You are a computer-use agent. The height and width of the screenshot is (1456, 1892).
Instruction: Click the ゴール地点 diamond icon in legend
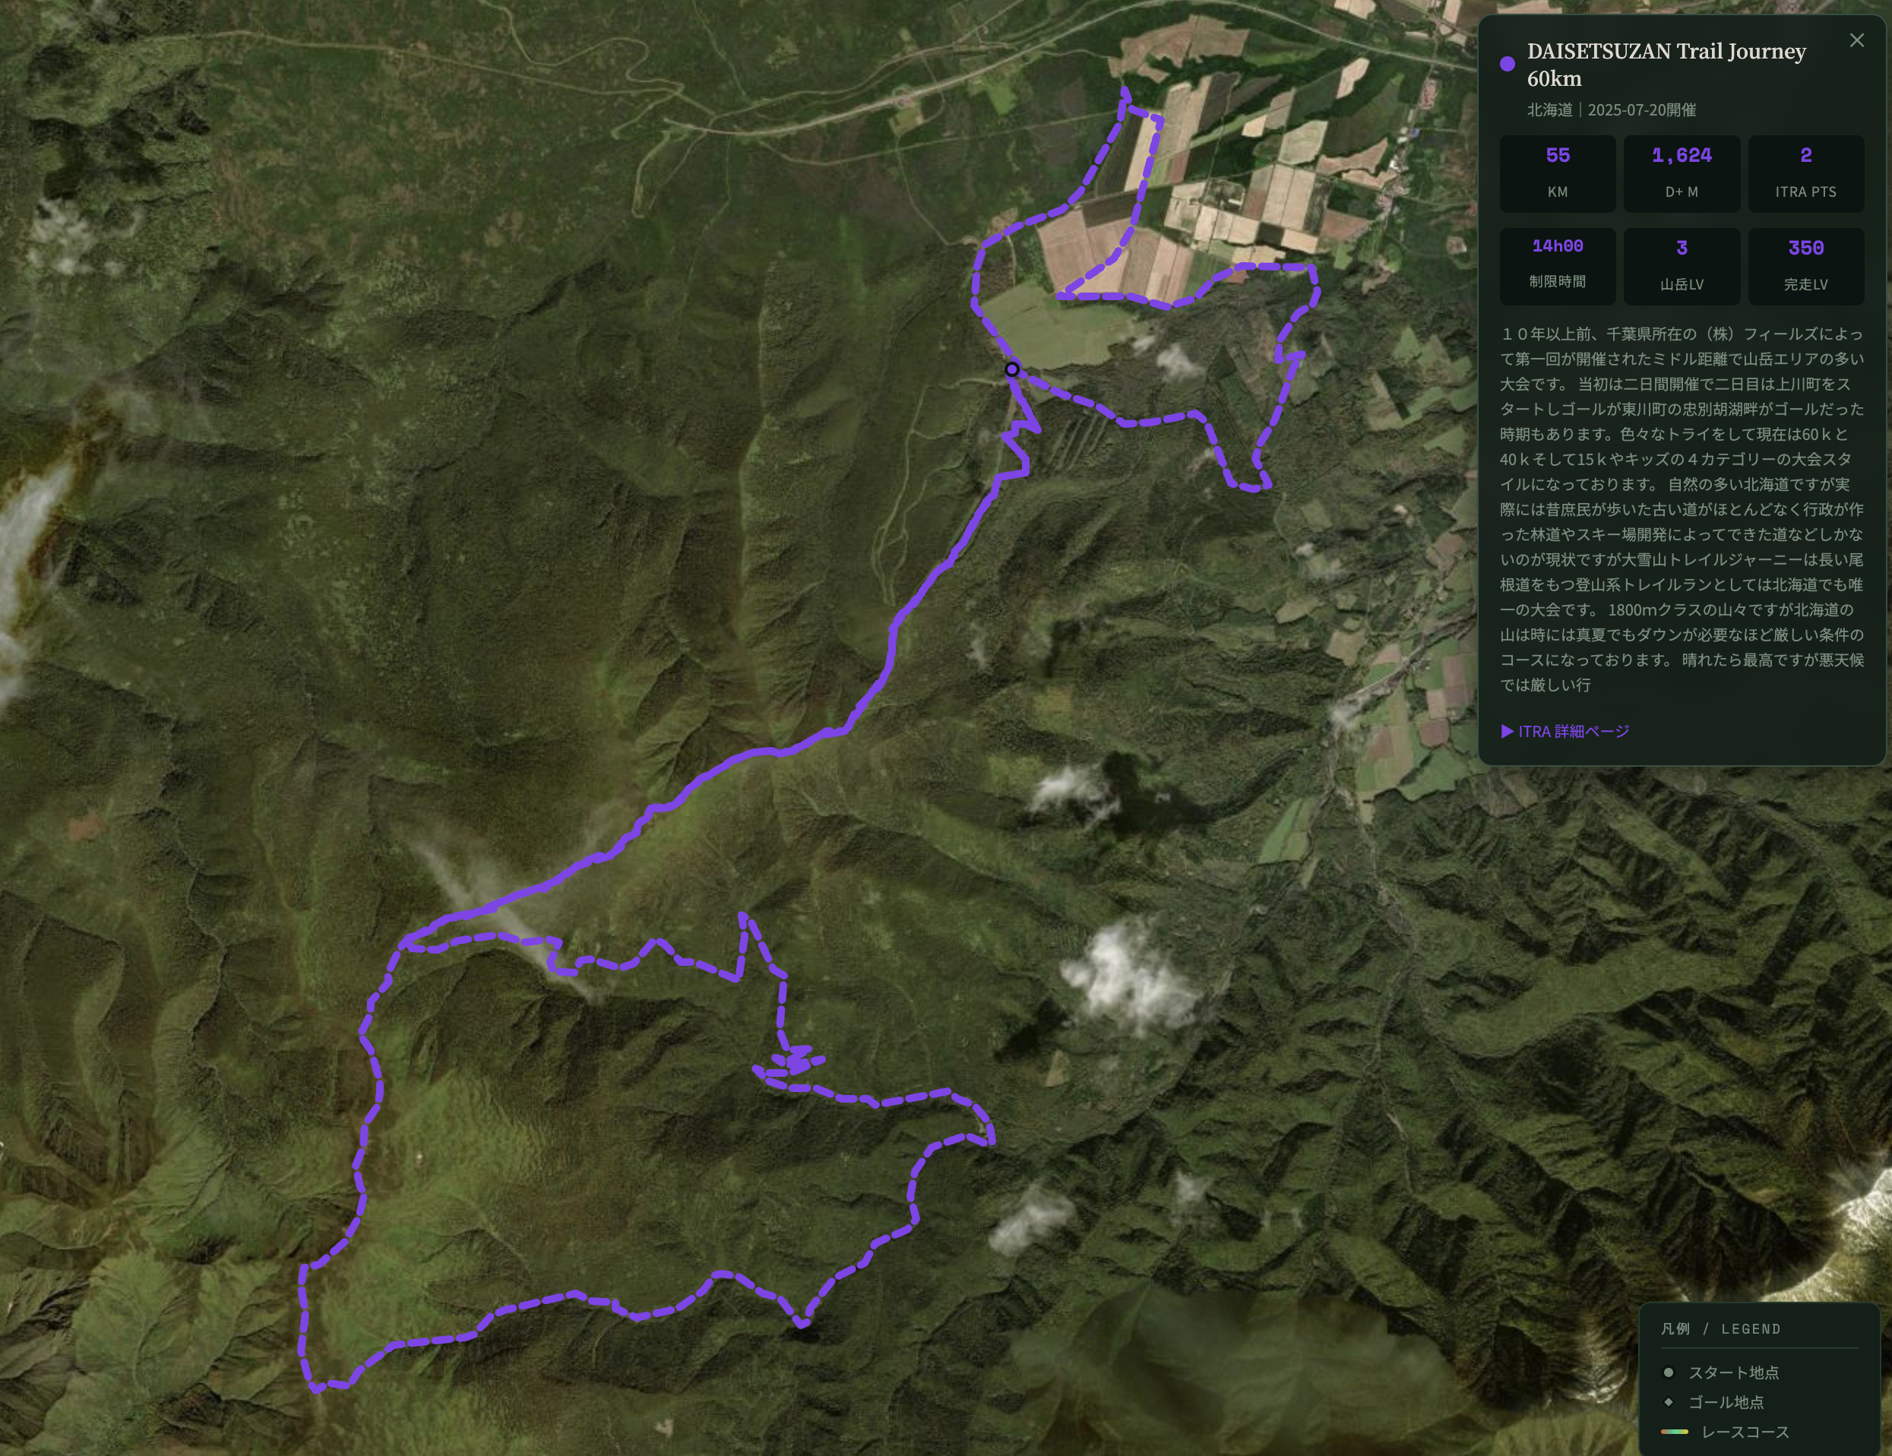[1669, 1401]
